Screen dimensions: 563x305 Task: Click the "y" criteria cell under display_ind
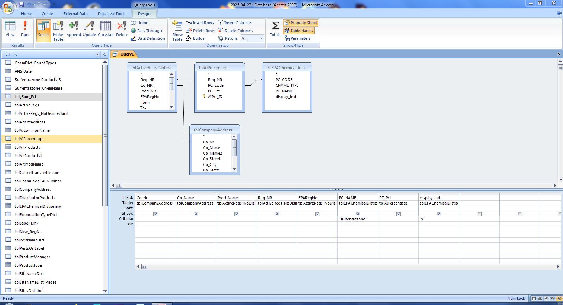point(439,219)
